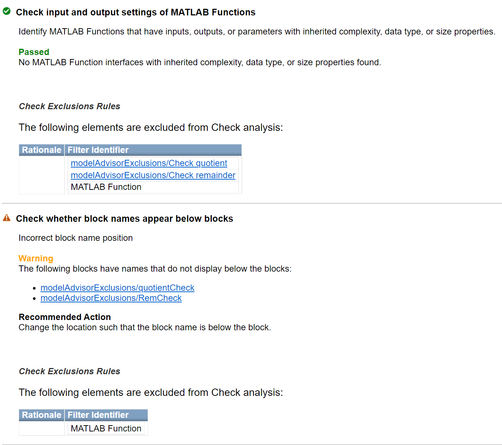Click the Recommended Action heading
The image size is (502, 445).
65,317
